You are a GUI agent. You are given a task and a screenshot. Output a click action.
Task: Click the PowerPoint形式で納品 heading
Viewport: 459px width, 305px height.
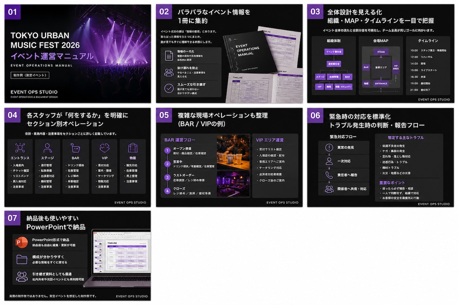[x=50, y=240]
